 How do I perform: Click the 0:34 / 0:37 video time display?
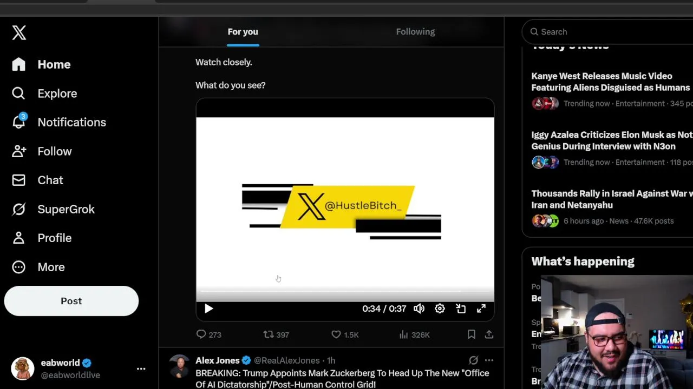click(x=384, y=308)
